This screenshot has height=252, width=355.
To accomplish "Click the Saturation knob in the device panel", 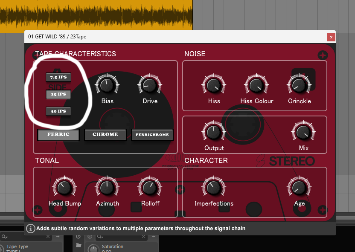I will 93,249.
